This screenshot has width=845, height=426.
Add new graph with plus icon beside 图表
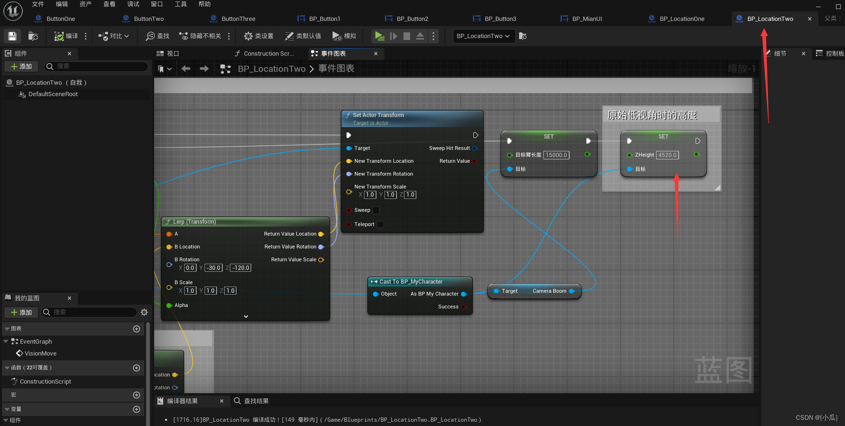click(137, 329)
